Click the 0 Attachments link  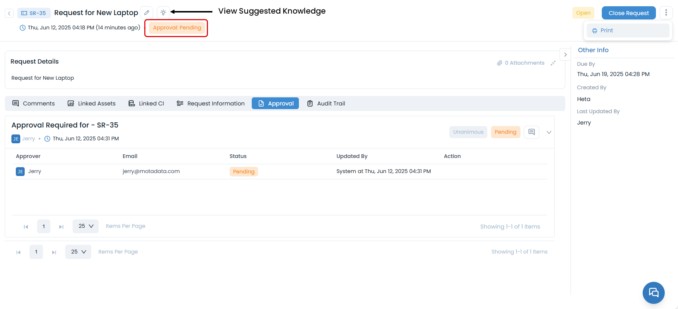point(520,63)
